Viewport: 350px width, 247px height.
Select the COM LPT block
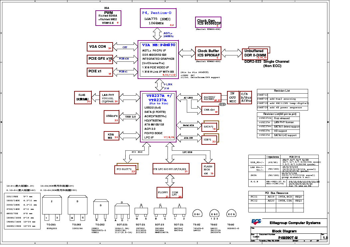pos(176,193)
